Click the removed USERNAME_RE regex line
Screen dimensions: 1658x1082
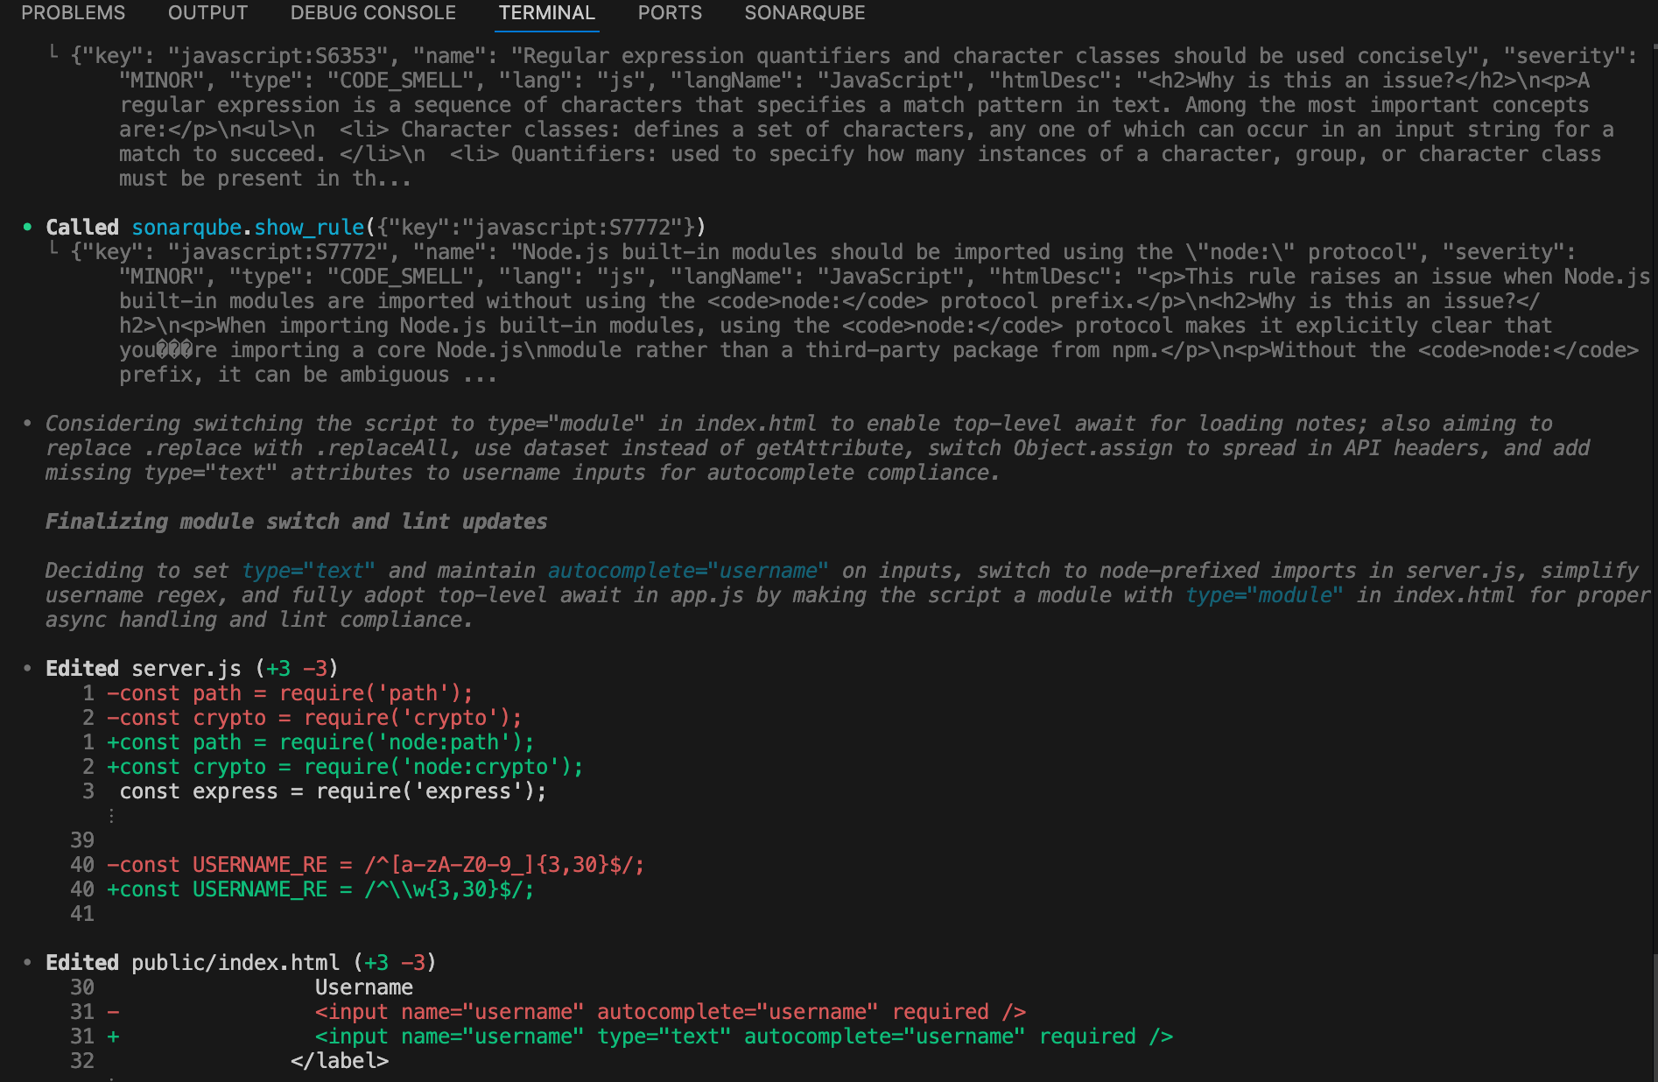(375, 865)
